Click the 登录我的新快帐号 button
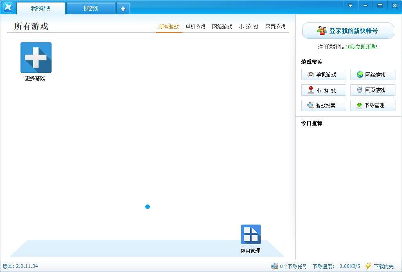Viewport: 402px width, 272px height. pos(348,30)
